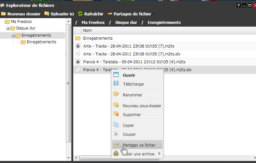Screen dimensions: 256x163
Task: Click file list horizontal scroll left arrow
Action: tap(76, 158)
